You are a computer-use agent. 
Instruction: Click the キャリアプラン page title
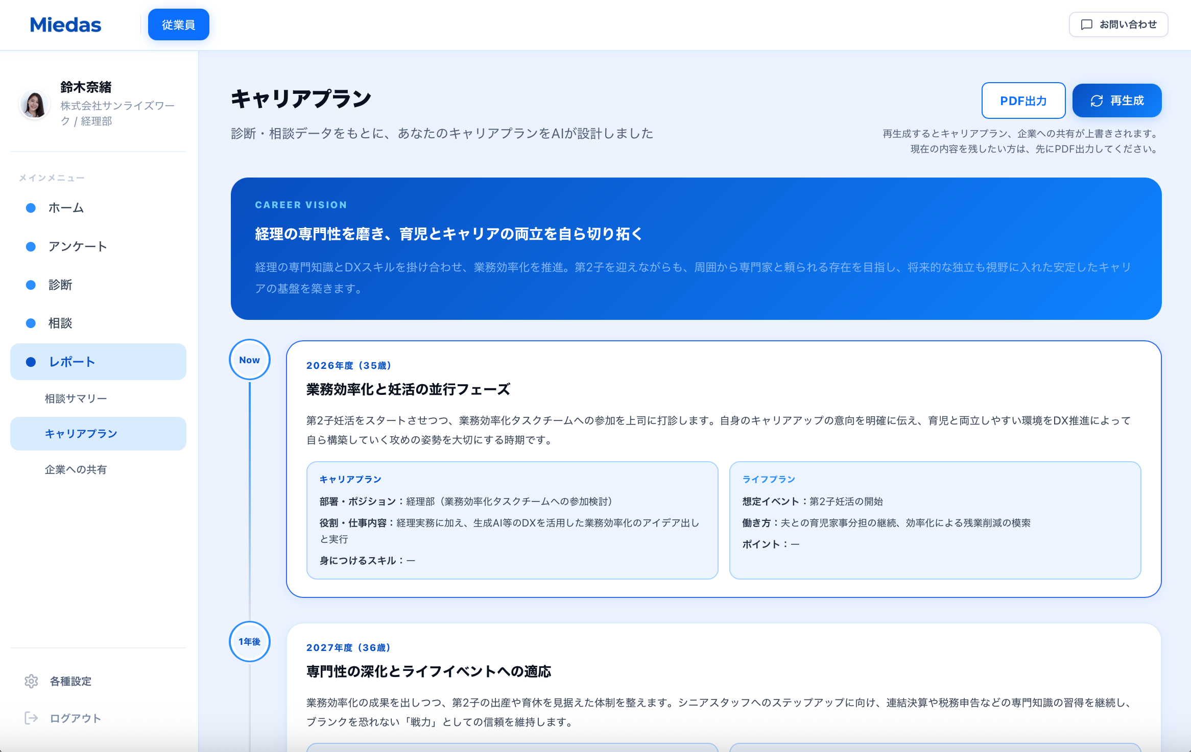[x=301, y=98]
